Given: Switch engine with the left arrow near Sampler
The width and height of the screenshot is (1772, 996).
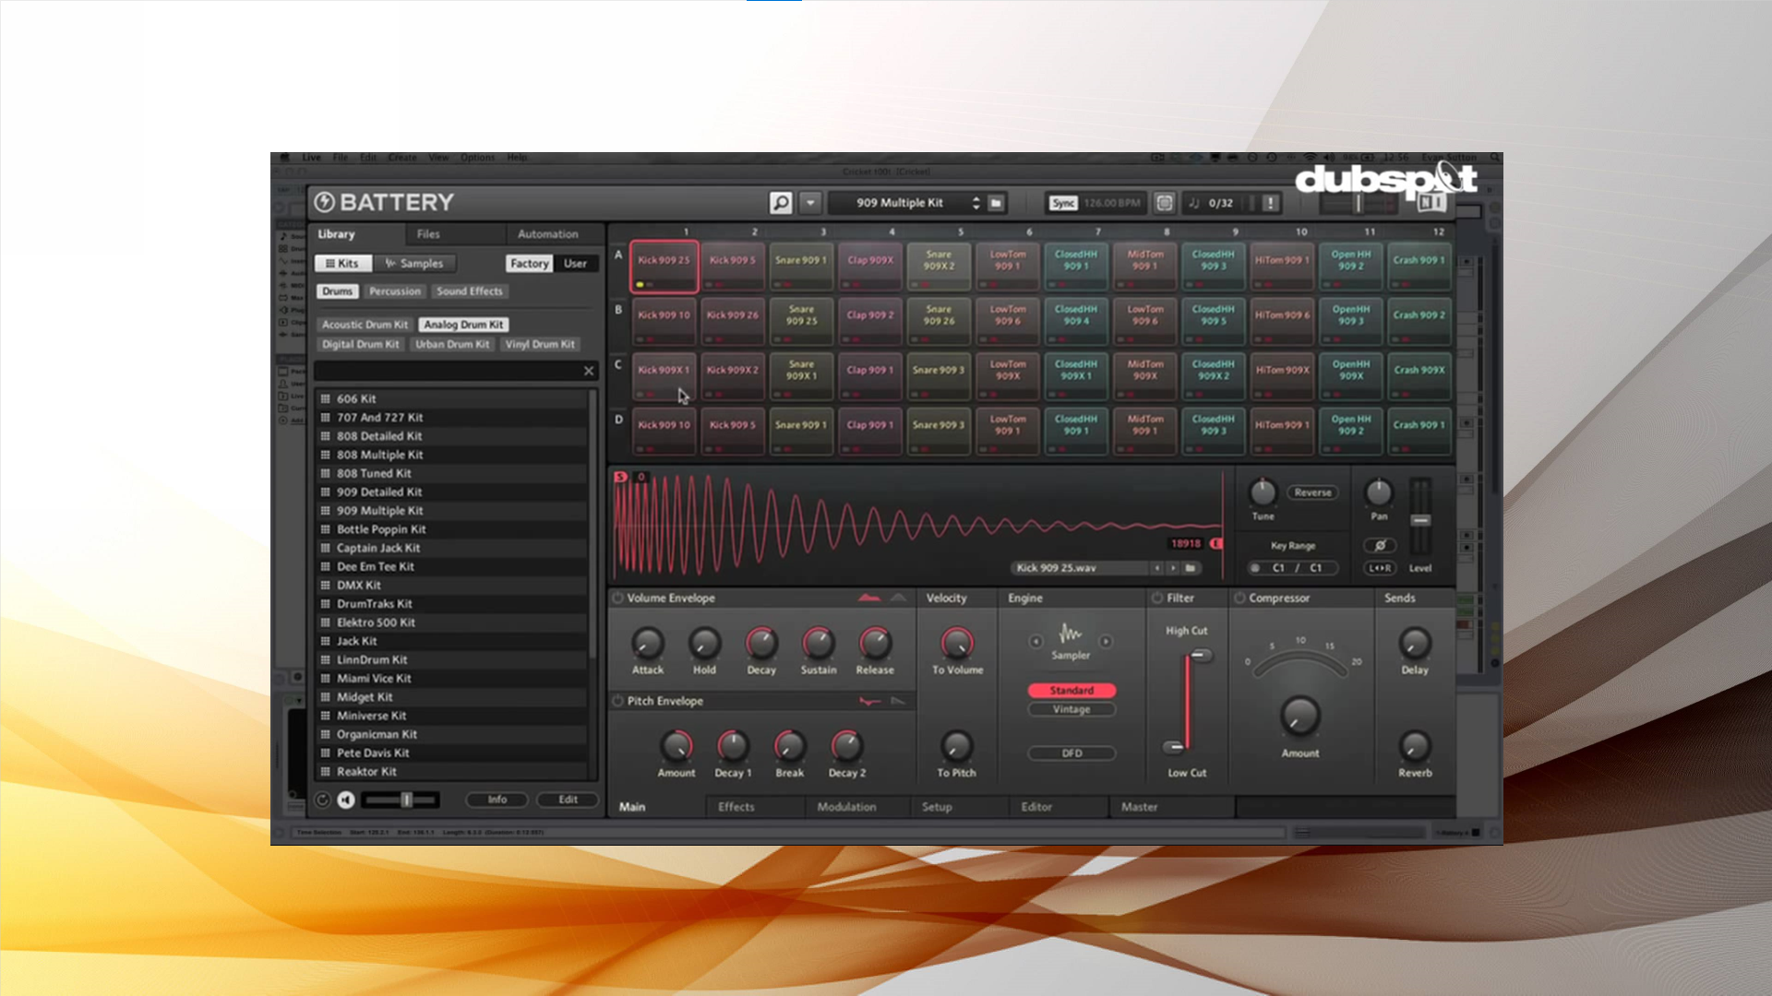Looking at the screenshot, I should [x=1036, y=641].
